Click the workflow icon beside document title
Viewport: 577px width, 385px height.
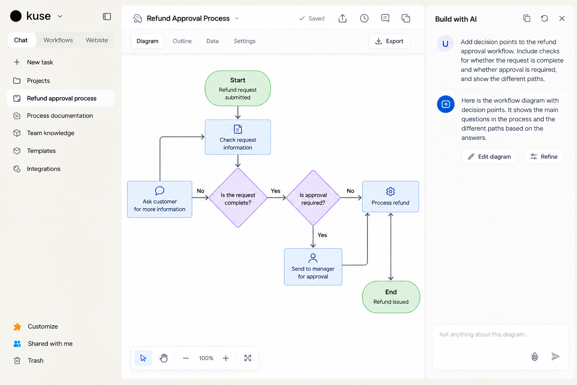pos(137,18)
